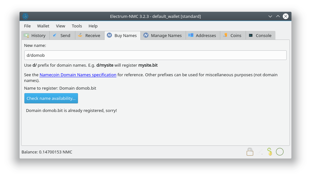The height and width of the screenshot is (178, 311).
Task: Click the unlocked padlock password icon
Action: 250,152
